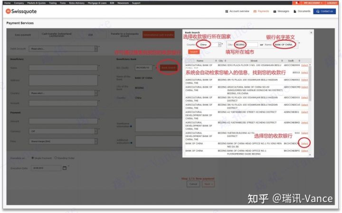Click the Bank Search button
The width and height of the screenshot is (342, 213).
[x=168, y=68]
